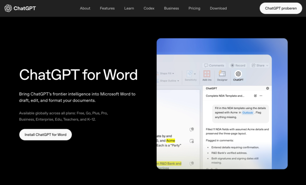Viewport: 306px width, 185px height.
Task: Open the three-dot more options menu
Action: (x=261, y=96)
